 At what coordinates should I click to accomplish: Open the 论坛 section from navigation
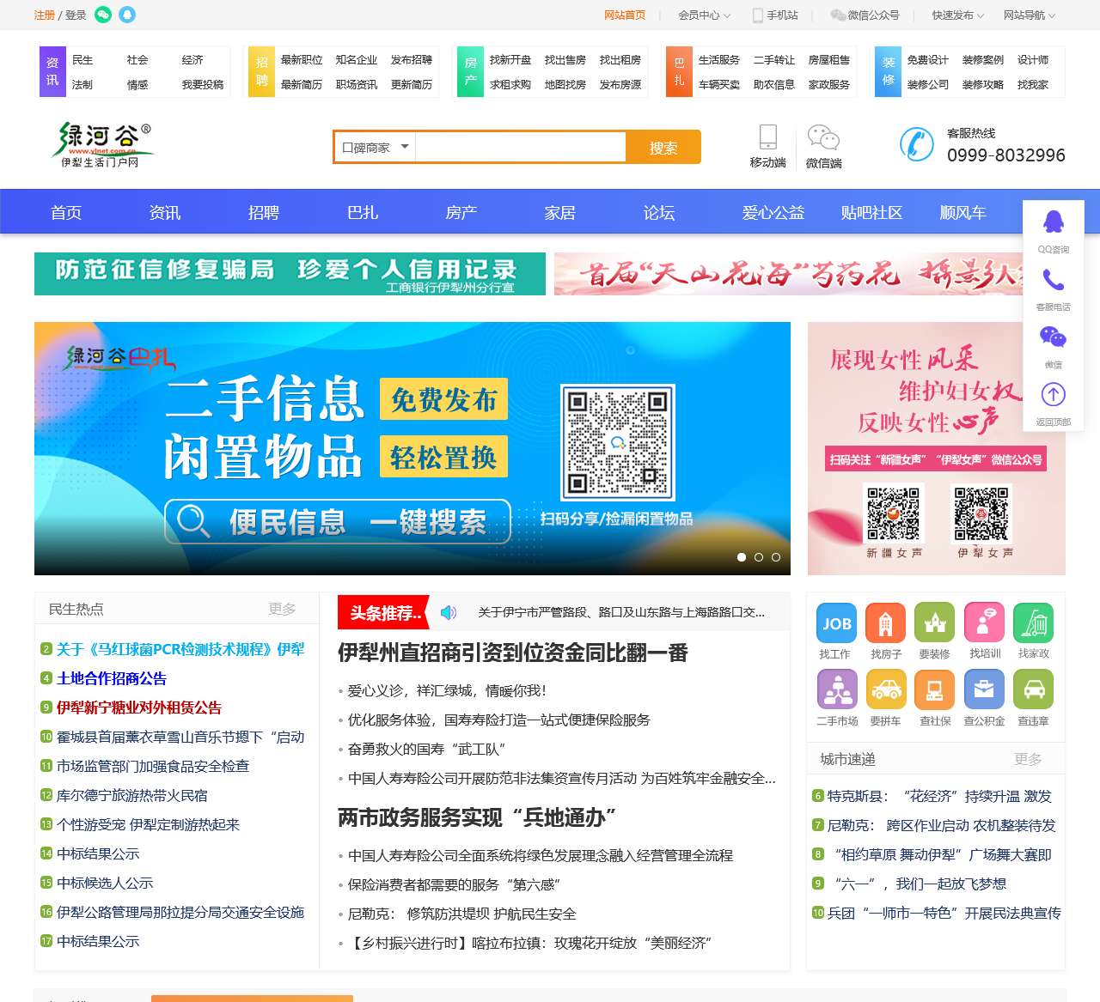click(x=657, y=211)
